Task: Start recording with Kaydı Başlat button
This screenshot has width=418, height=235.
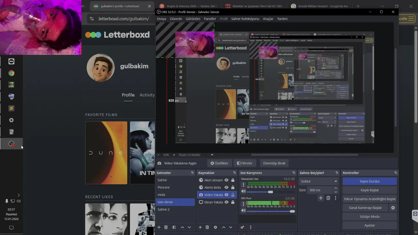Action: (x=370, y=190)
